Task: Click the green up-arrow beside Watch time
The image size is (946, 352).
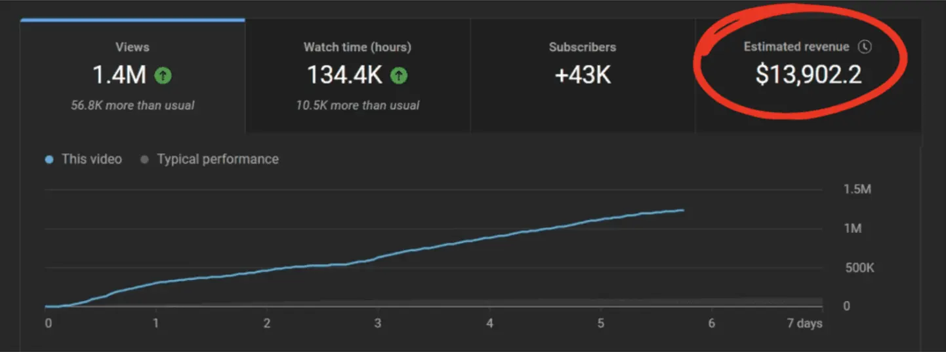Action: click(399, 76)
